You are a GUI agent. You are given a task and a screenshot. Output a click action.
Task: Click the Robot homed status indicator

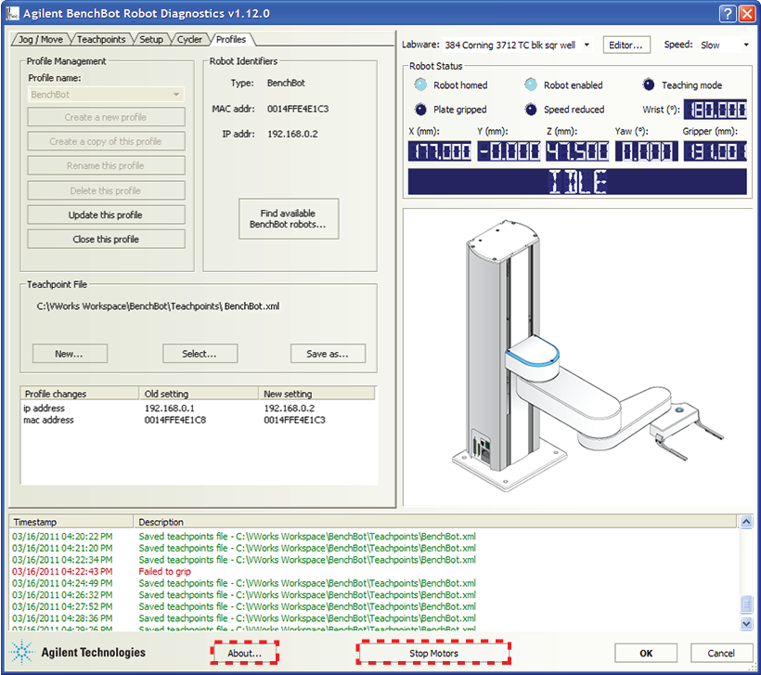coord(421,85)
